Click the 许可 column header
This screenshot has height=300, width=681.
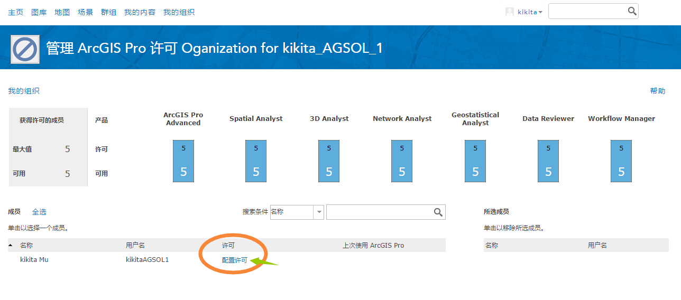(x=228, y=245)
